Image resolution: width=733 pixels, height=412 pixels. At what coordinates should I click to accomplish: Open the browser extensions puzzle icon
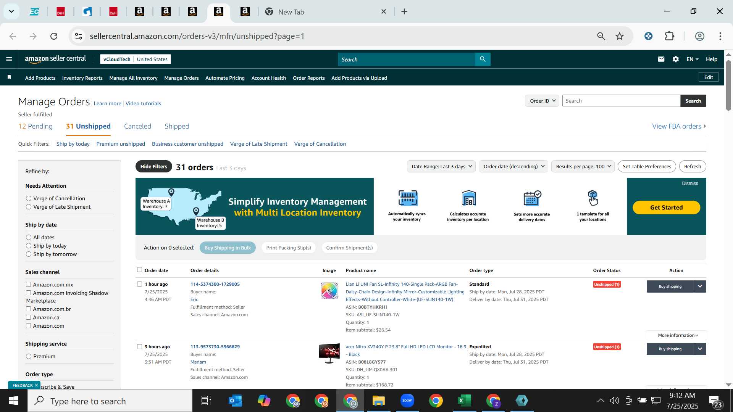[670, 36]
